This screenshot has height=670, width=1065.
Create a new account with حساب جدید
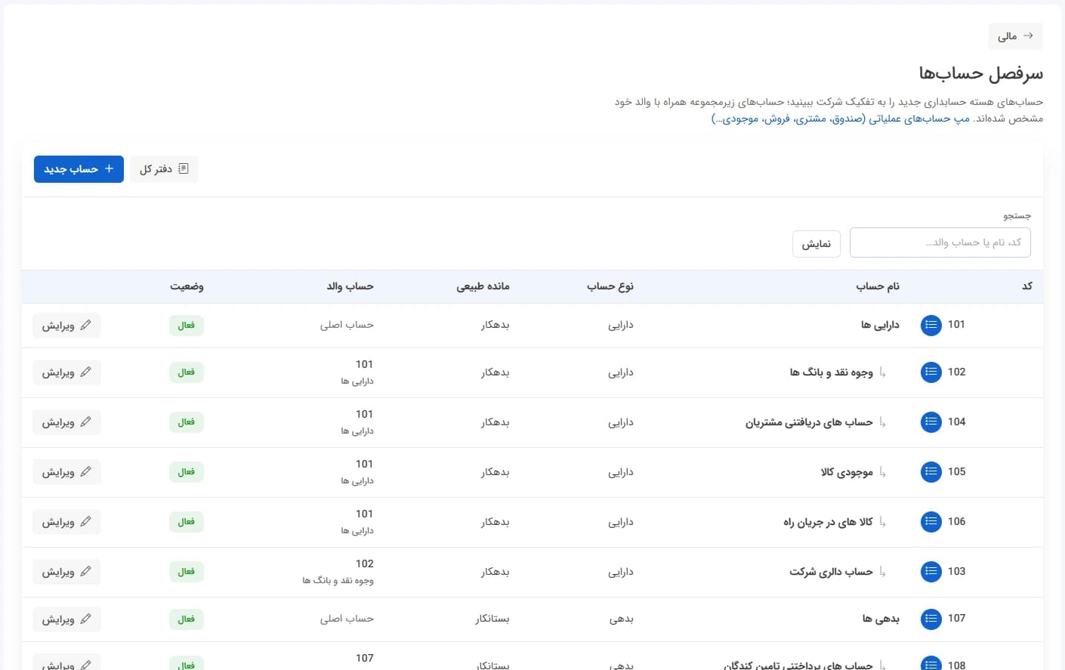pos(79,169)
